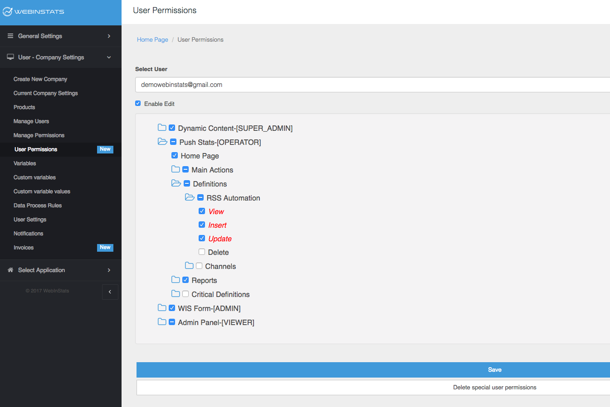
Task: Click the Dynamic Content folder icon
Action: pos(162,128)
